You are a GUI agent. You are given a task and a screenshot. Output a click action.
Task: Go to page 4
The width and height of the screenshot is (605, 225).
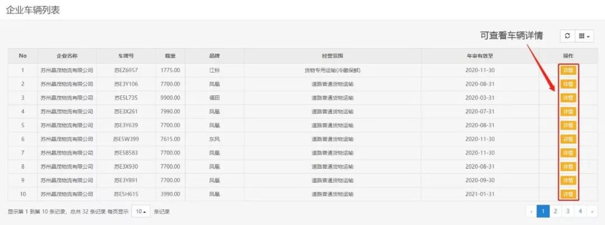coord(580,211)
